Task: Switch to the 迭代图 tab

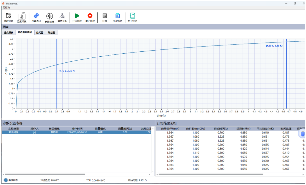Action: 40,33
